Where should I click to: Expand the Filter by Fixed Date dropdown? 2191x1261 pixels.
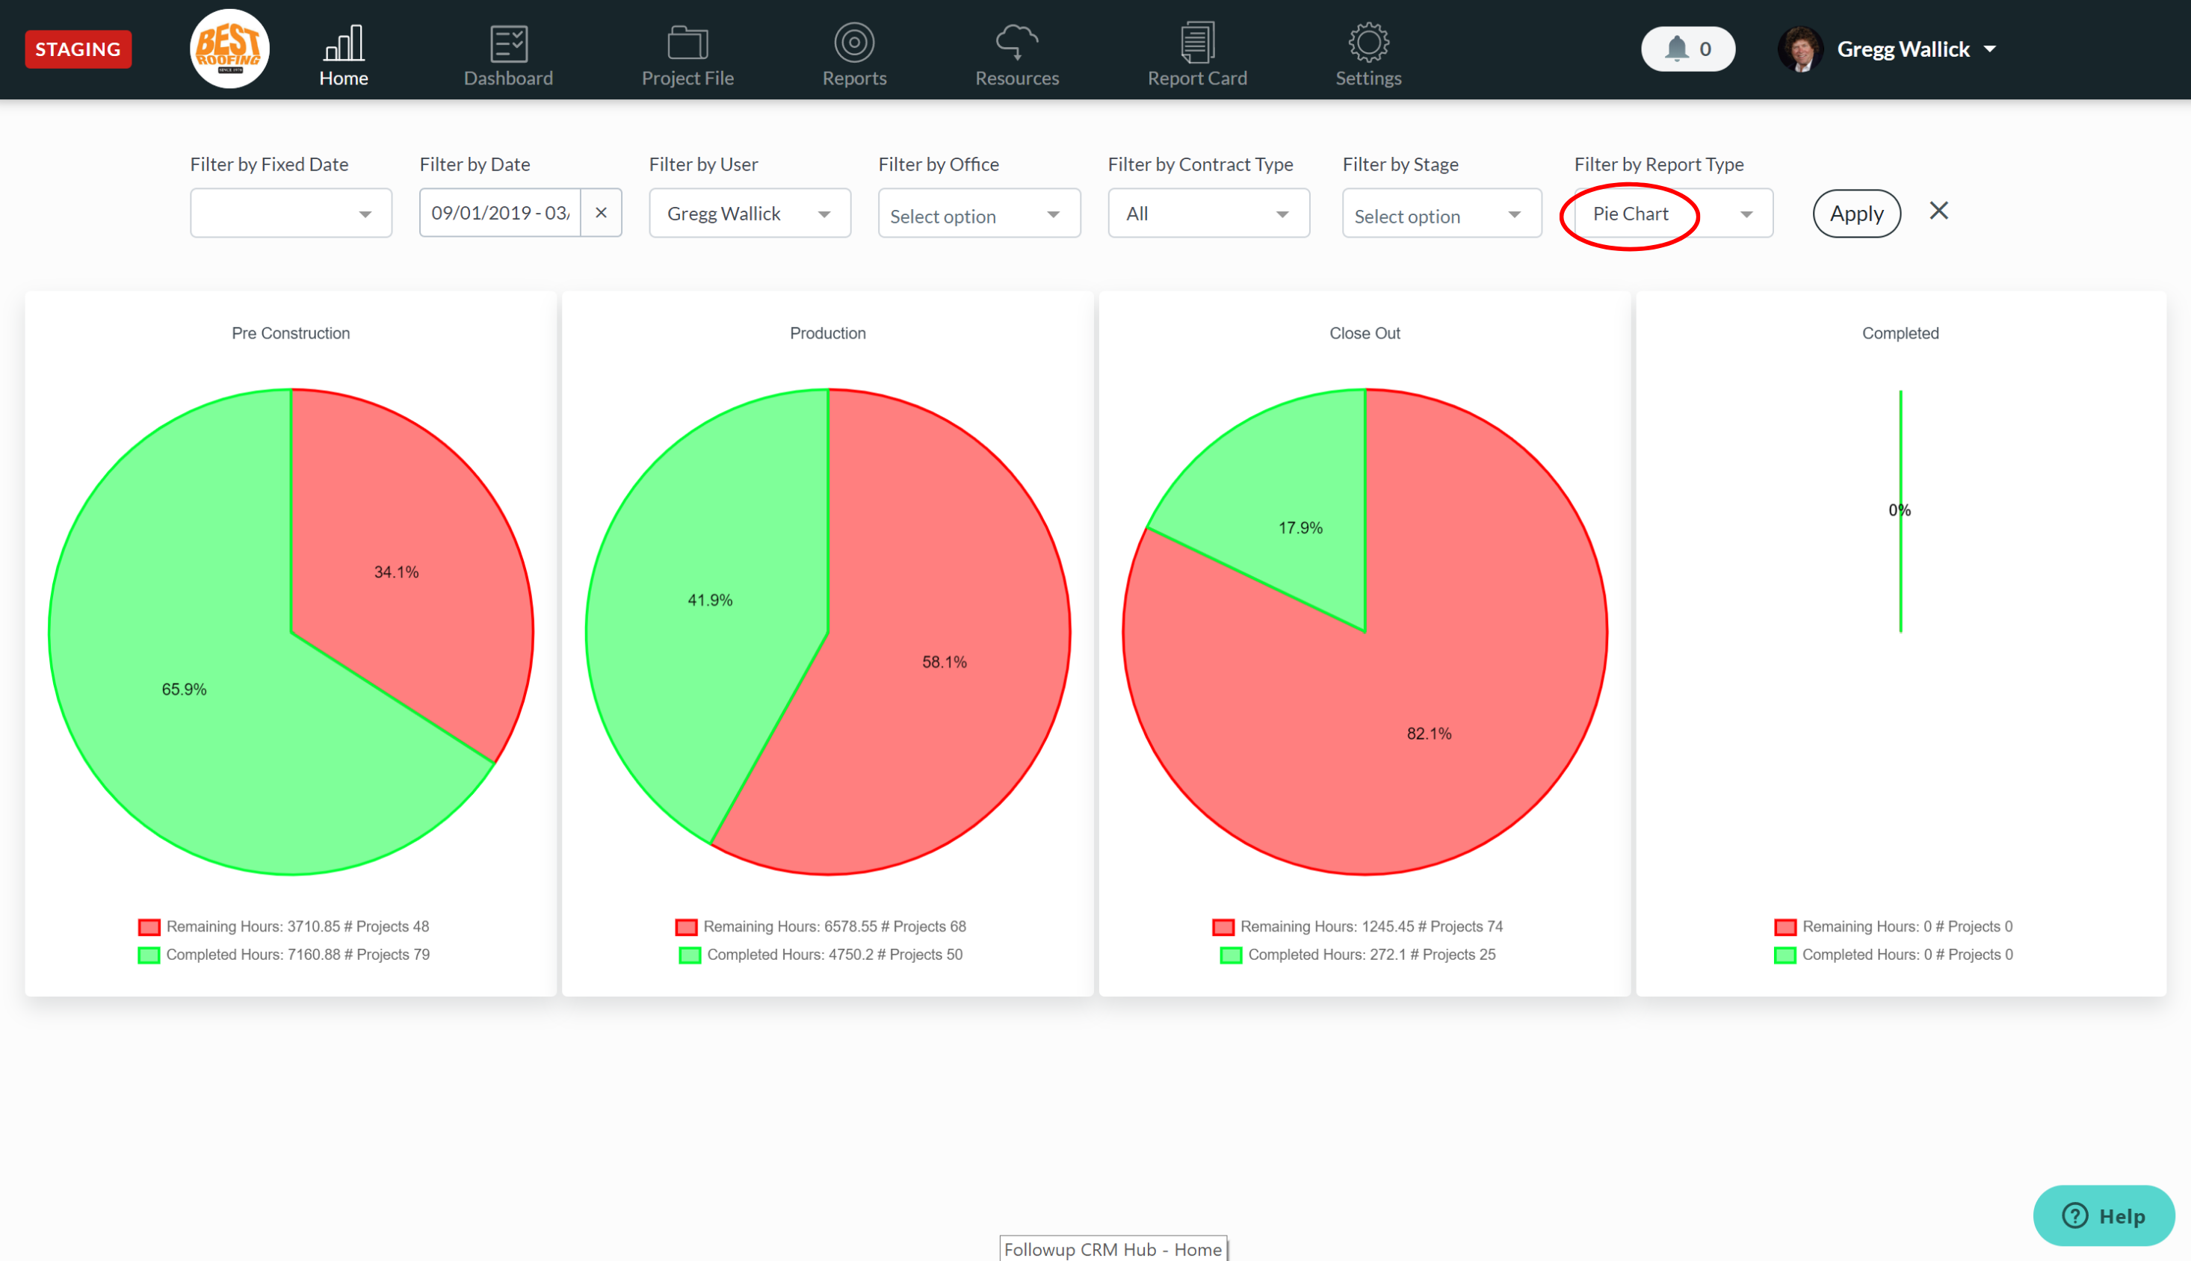(286, 212)
